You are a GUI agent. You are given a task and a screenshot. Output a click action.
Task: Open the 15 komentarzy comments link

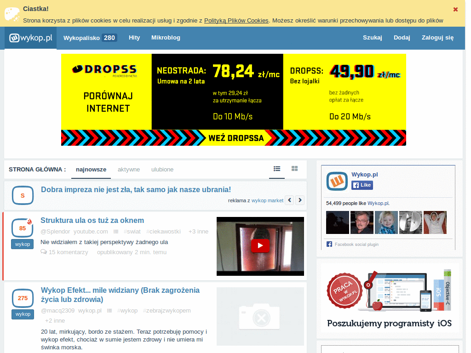click(x=69, y=252)
